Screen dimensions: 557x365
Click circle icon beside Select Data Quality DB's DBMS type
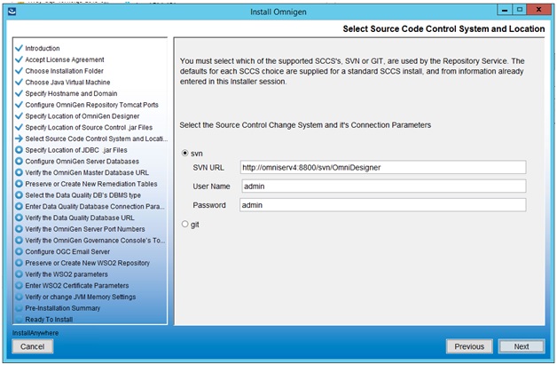tap(20, 195)
